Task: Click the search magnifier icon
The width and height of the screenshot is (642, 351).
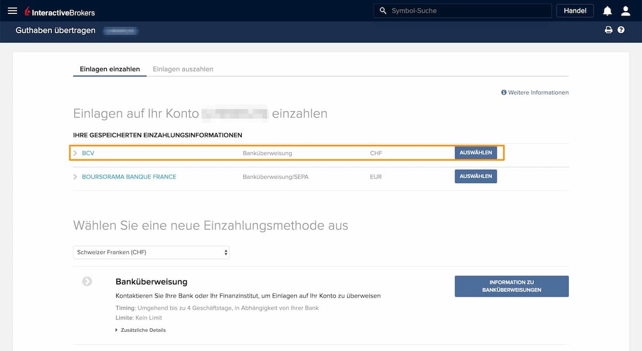Action: point(383,11)
